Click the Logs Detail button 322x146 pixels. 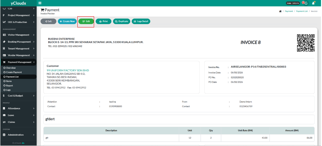click(141, 21)
